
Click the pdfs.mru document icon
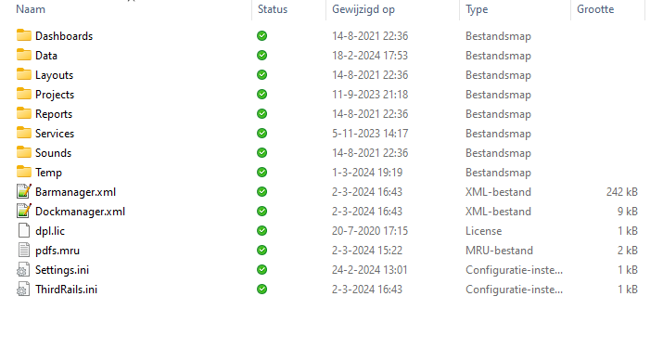[24, 250]
